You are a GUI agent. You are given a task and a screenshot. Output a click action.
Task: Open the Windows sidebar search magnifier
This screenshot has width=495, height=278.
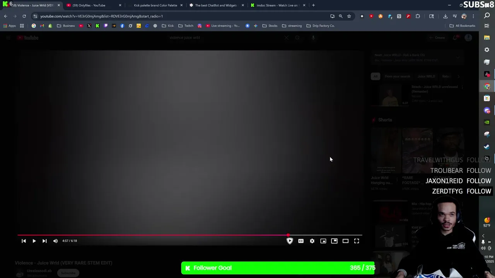click(x=487, y=16)
